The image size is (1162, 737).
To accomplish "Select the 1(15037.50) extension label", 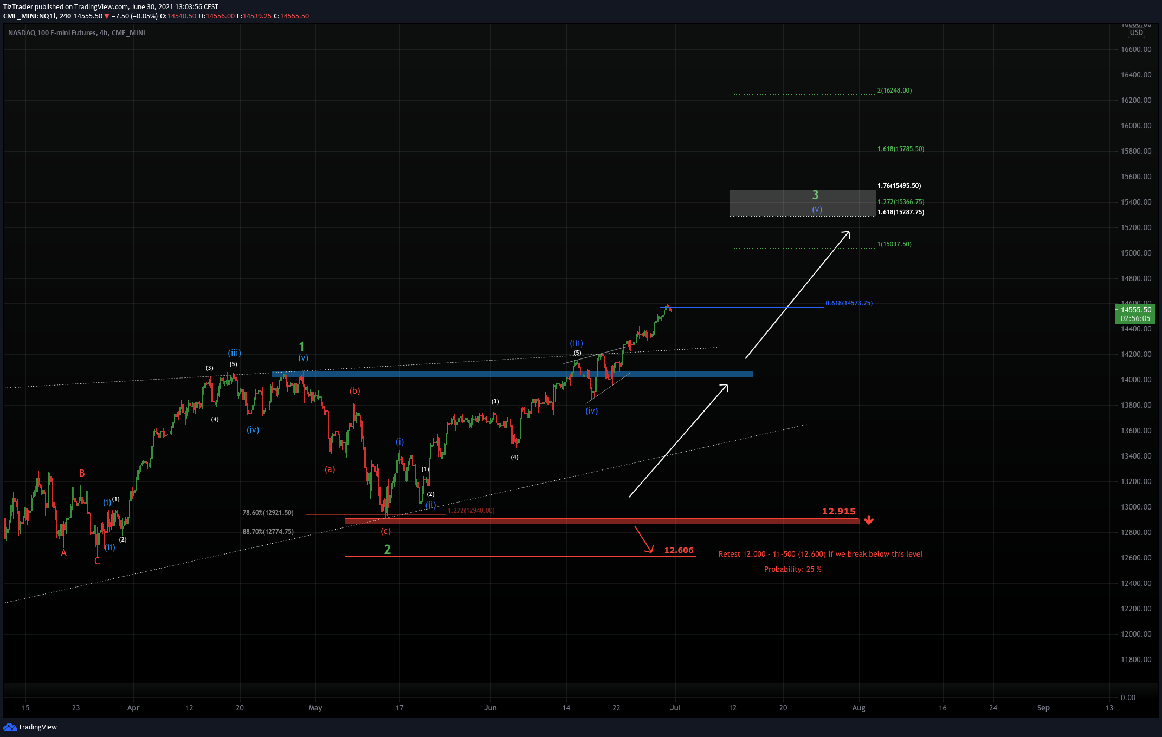I will pyautogui.click(x=894, y=244).
